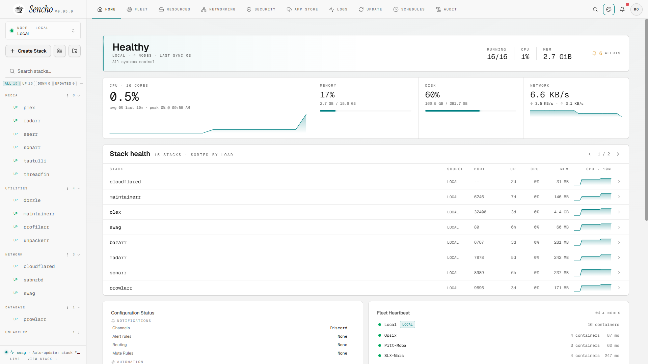Collapse the MEDIA group chevron
This screenshot has width=648, height=364.
click(79, 96)
